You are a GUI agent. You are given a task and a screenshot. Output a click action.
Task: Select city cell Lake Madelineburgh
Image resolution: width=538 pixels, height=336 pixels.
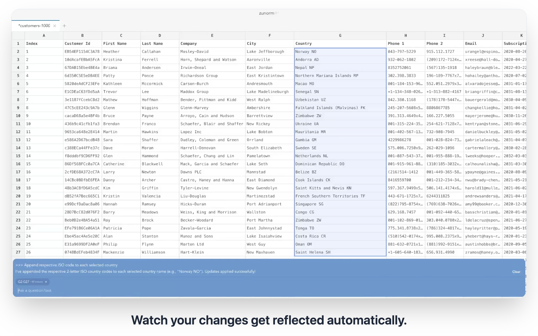pos(270,92)
